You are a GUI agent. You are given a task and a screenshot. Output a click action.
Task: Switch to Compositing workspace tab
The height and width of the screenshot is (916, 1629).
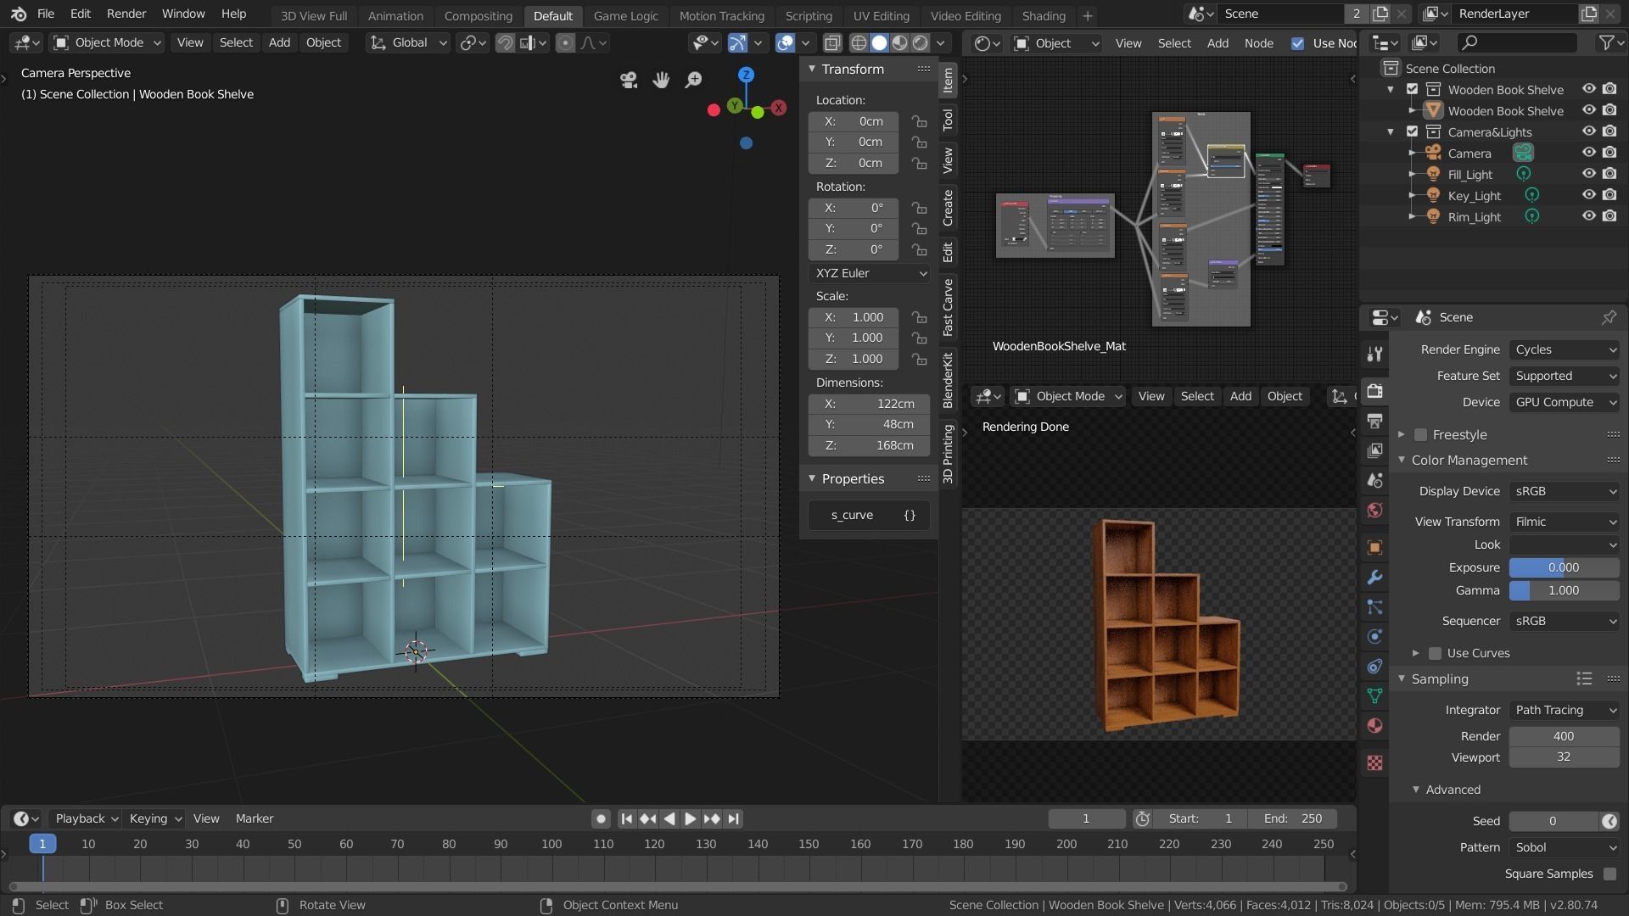(478, 15)
